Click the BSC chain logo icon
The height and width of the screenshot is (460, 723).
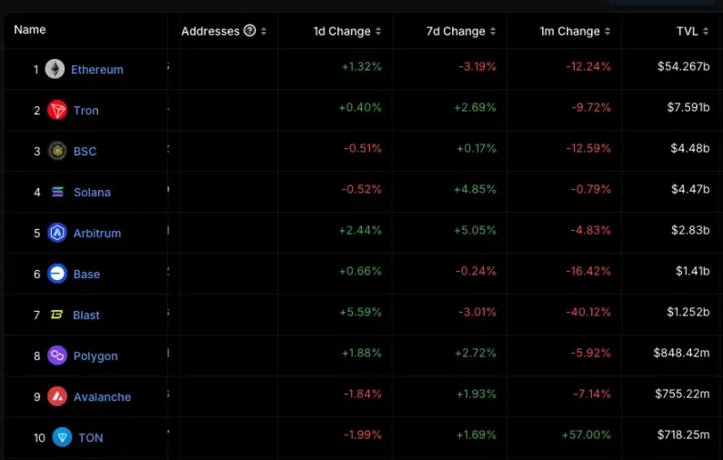pos(57,151)
